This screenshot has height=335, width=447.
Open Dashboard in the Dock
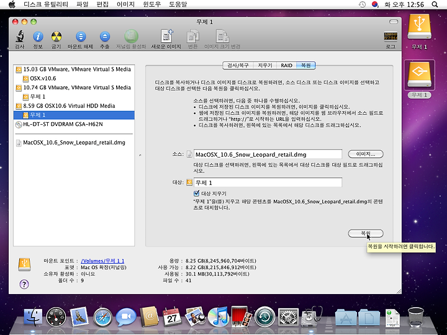coord(56,317)
